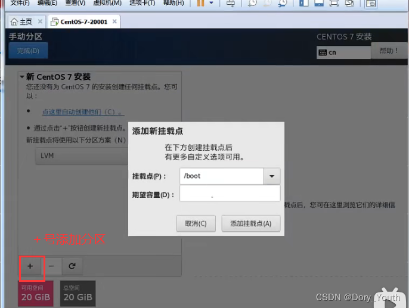The image size is (409, 308).
Task: Collapse the 新 CentOS 7 安装 section
Action: [x=22, y=77]
